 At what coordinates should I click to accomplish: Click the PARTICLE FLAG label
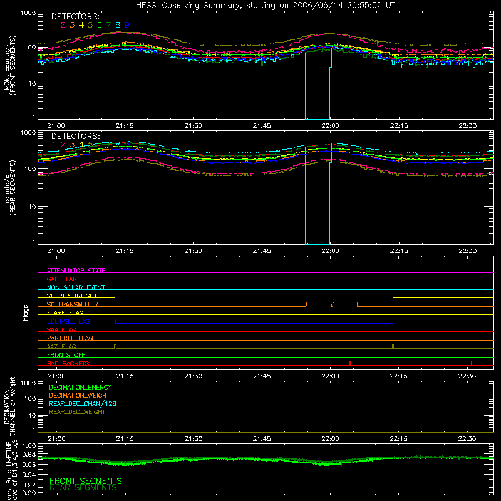pyautogui.click(x=70, y=338)
